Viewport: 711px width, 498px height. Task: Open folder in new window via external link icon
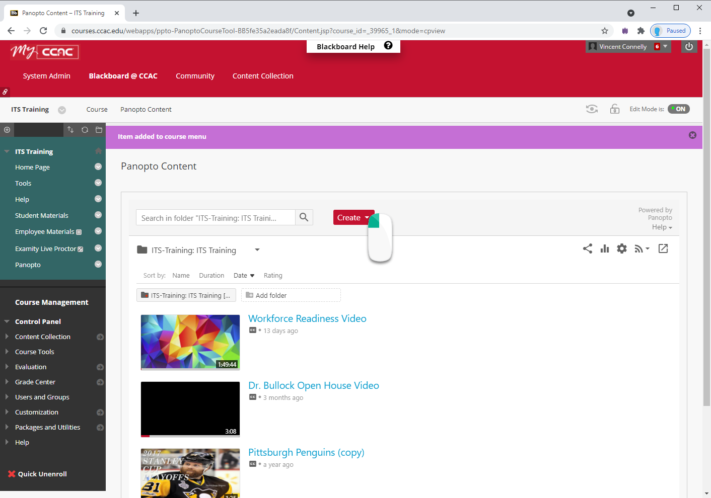point(663,248)
